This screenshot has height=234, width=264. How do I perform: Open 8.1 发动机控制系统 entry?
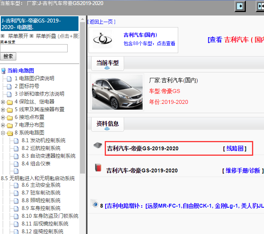43,141
